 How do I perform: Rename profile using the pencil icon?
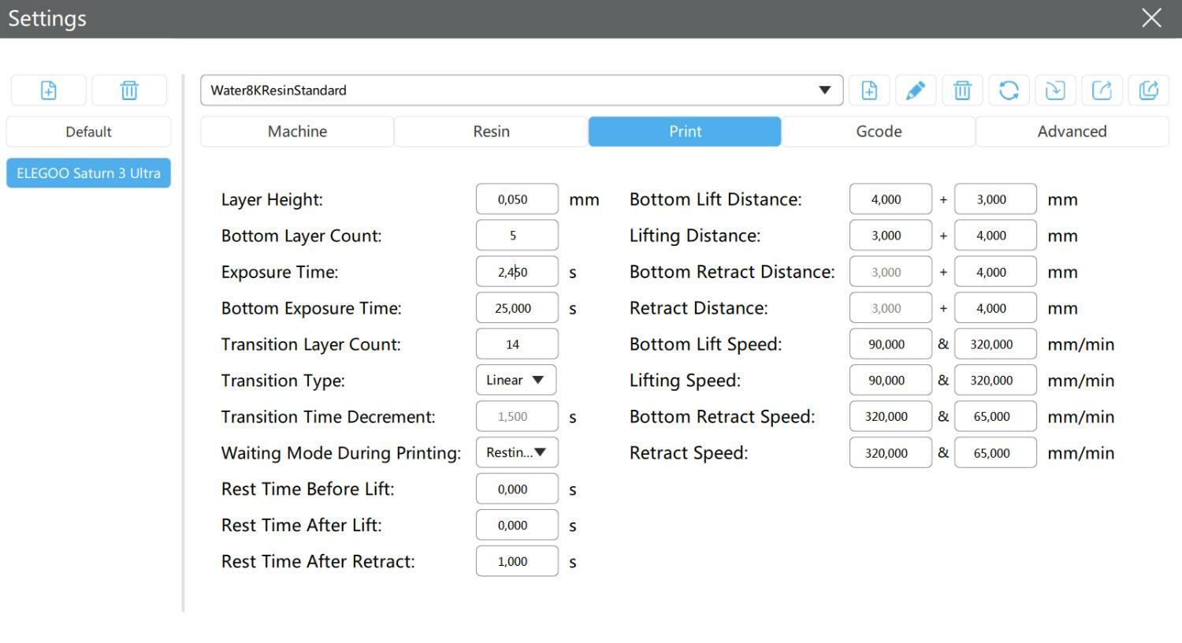coord(915,91)
